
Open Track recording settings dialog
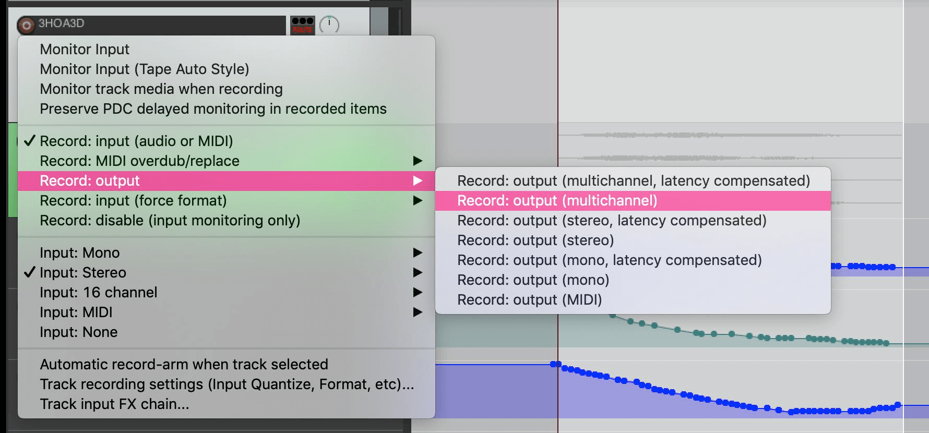point(227,384)
